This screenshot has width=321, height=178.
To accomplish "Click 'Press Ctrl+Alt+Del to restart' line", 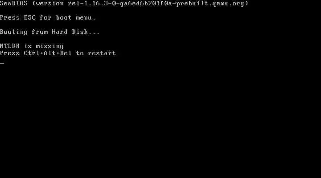I will click(x=58, y=53).
